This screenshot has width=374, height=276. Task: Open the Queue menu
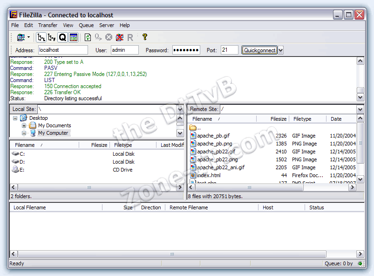(86, 25)
